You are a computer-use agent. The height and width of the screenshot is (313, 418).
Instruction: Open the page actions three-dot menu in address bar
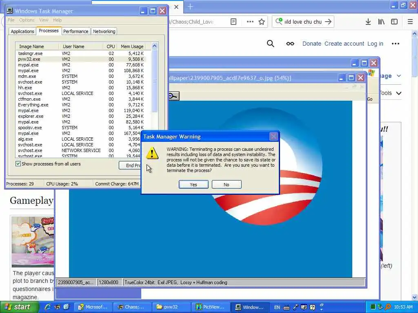pos(250,22)
